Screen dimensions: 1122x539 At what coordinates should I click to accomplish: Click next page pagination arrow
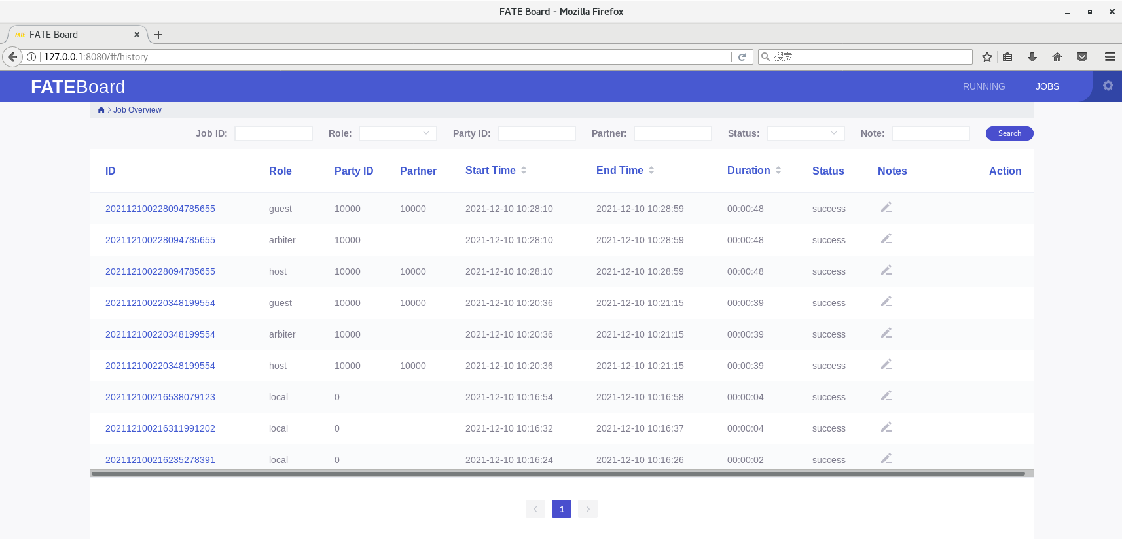coord(588,509)
